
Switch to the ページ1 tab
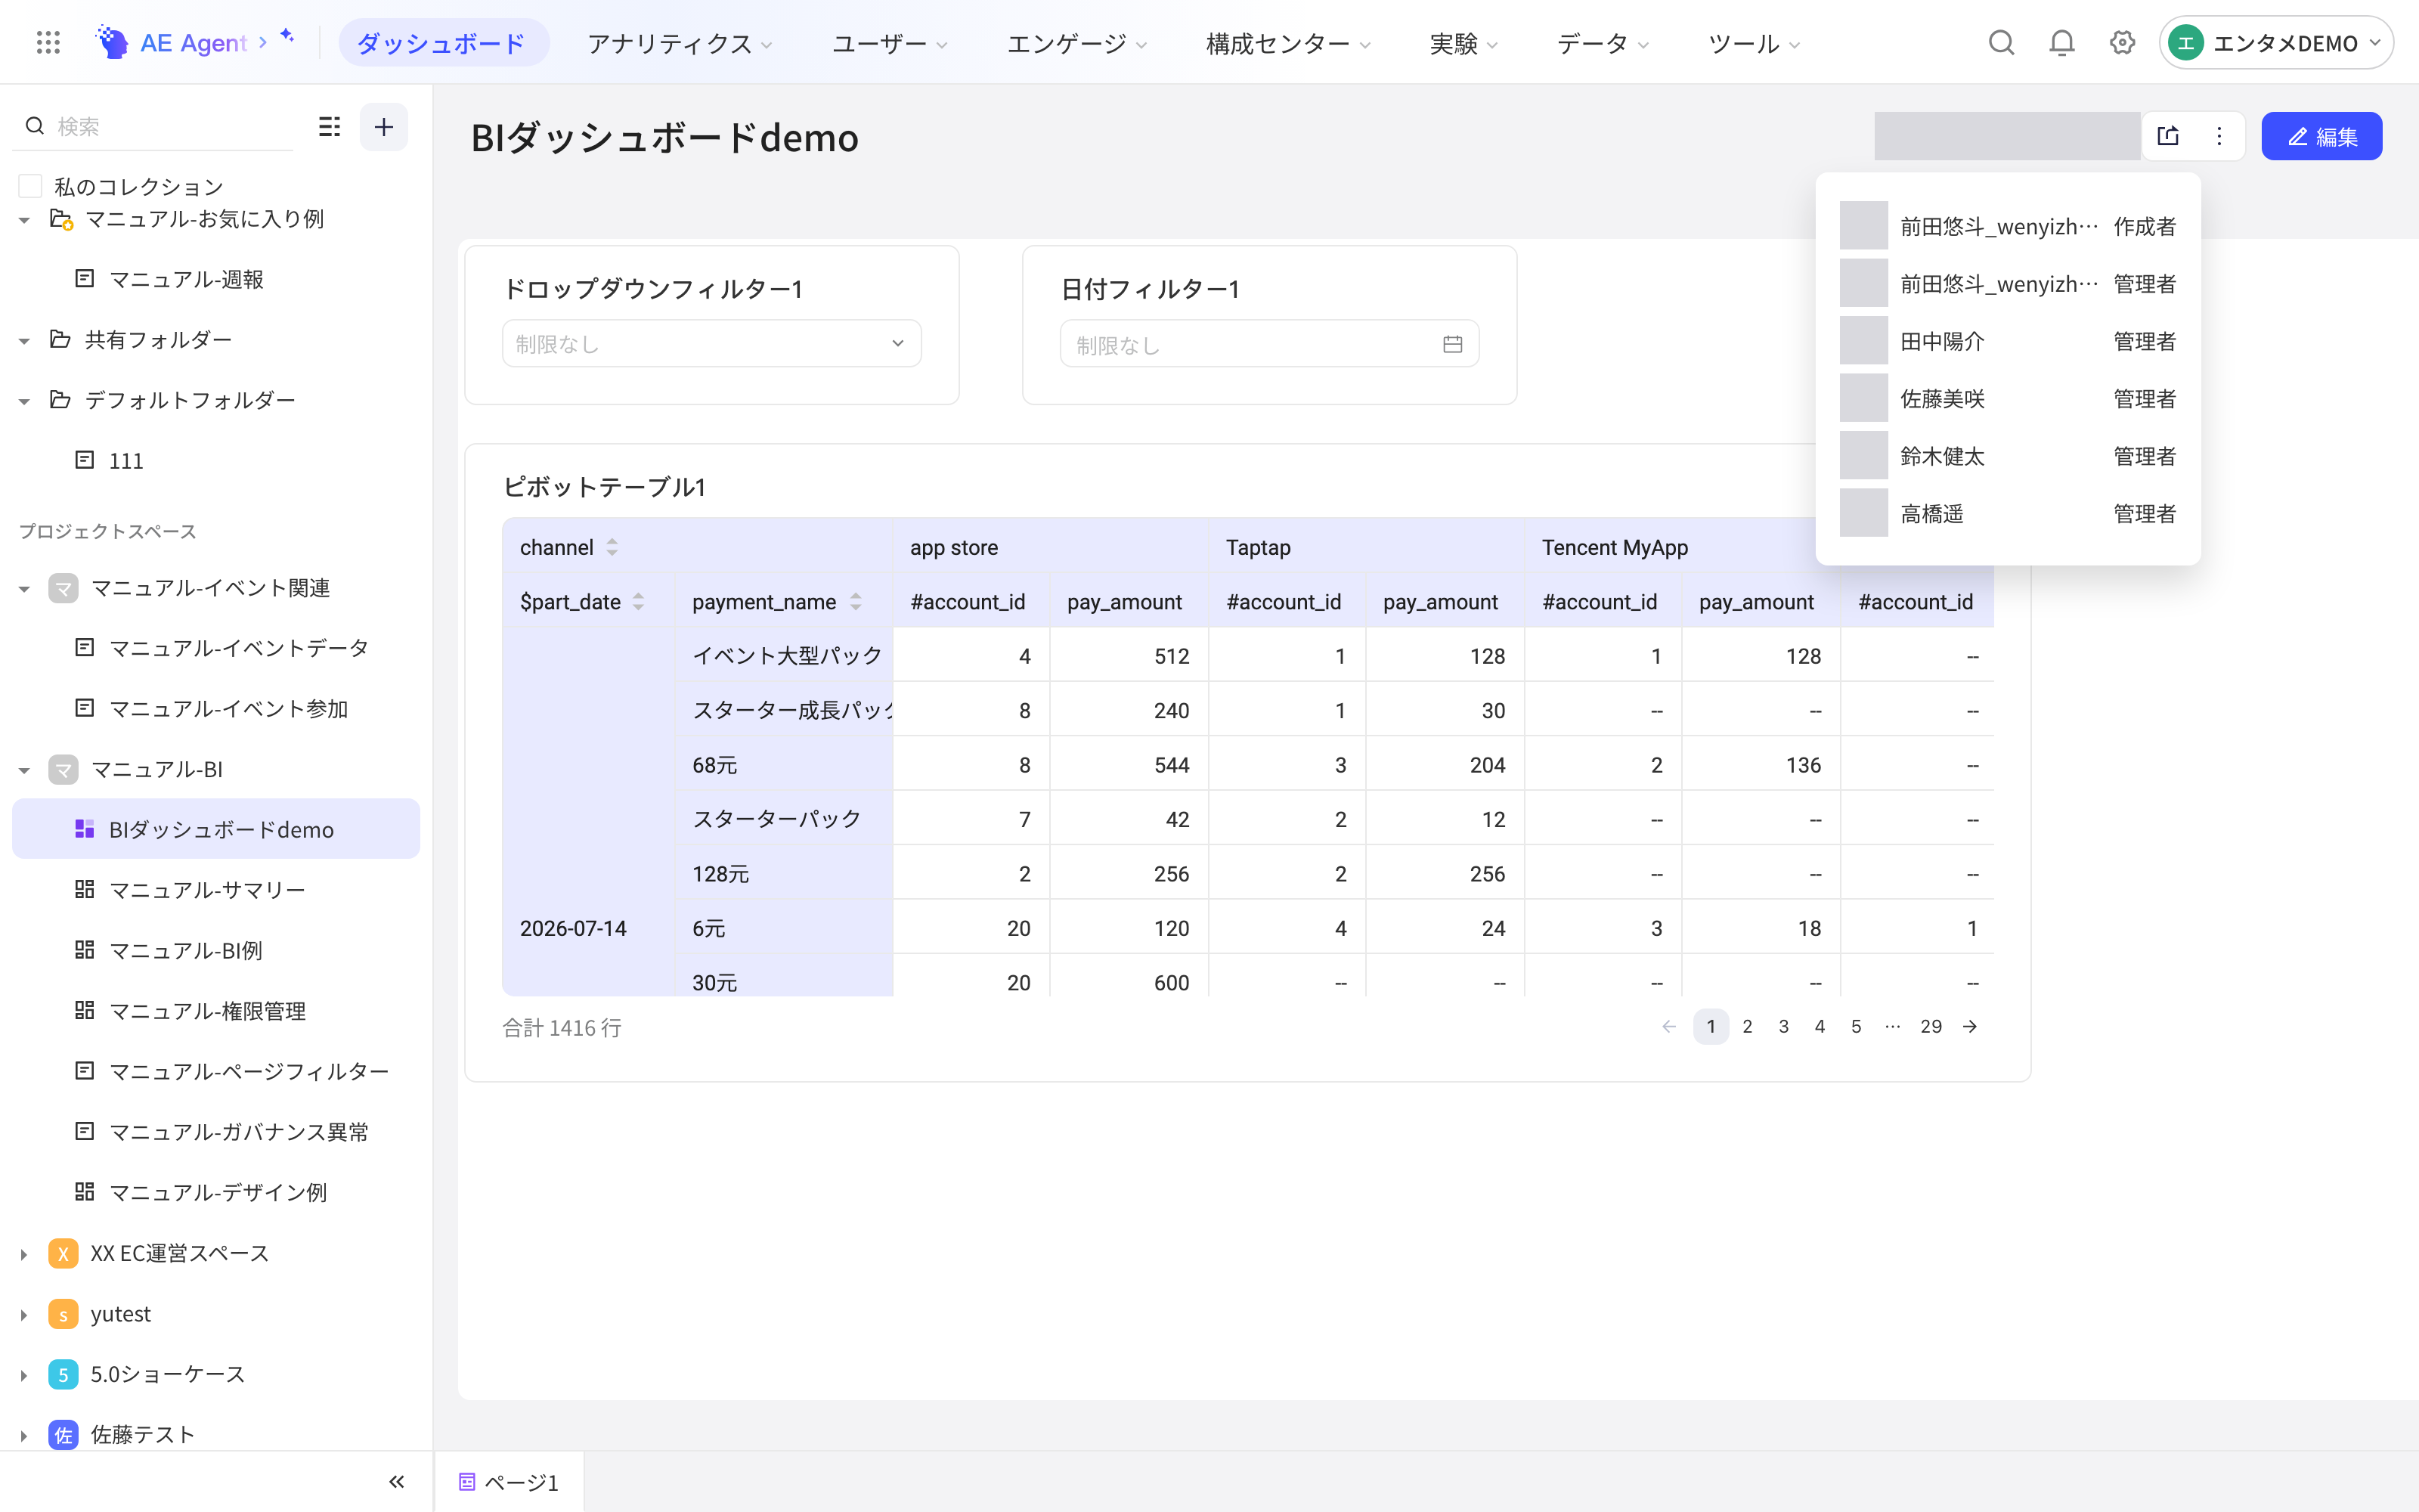(509, 1482)
